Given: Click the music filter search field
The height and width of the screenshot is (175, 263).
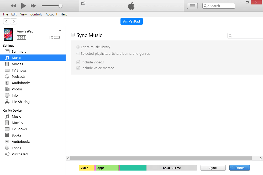Looking at the screenshot, I should (245, 36).
